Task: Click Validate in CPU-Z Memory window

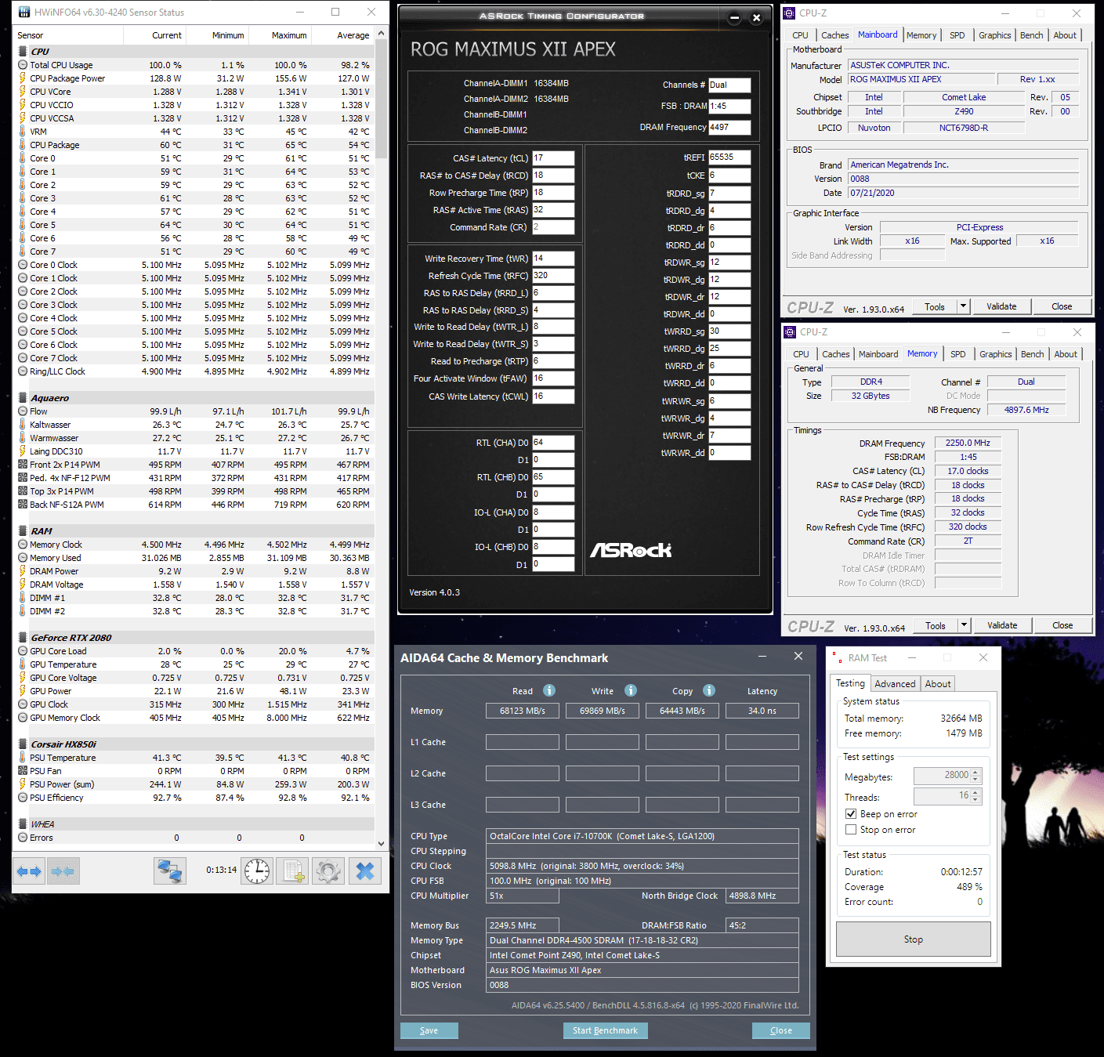Action: coord(1002,625)
